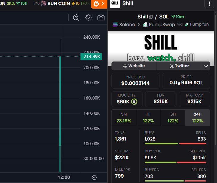Click the SELLS 833 value
Screen dimensions: 217x183
click(201, 139)
